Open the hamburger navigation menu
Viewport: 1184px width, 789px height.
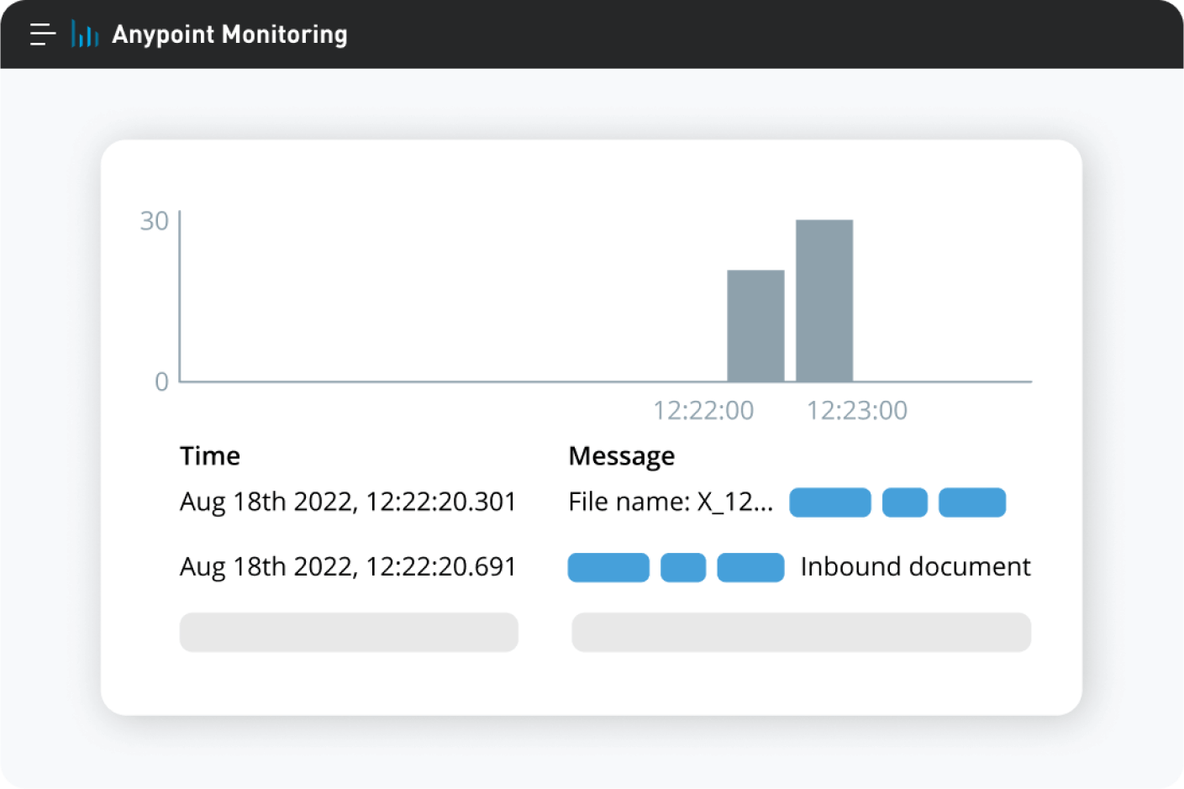[x=43, y=34]
